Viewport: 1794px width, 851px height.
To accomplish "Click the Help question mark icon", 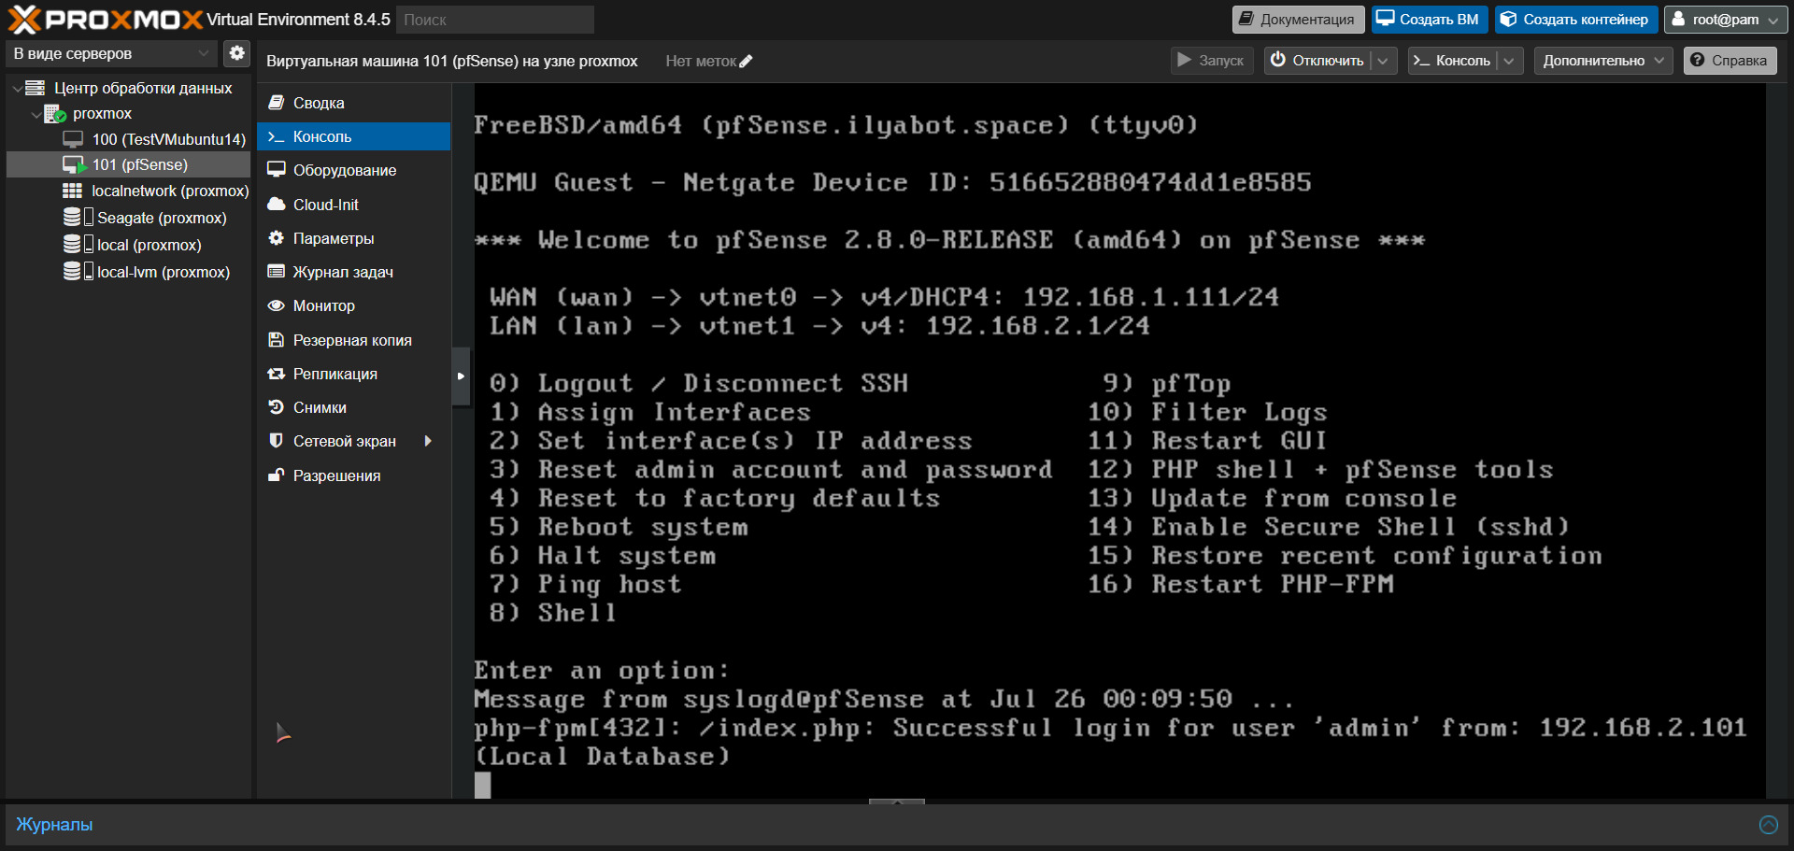I will [x=1697, y=61].
